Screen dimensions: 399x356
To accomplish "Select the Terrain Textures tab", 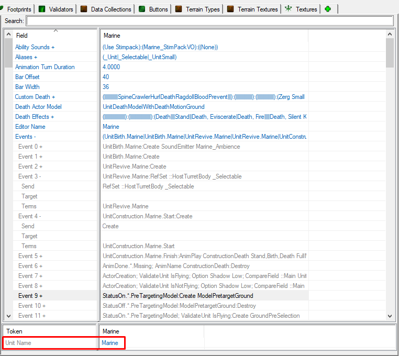I will (x=253, y=9).
